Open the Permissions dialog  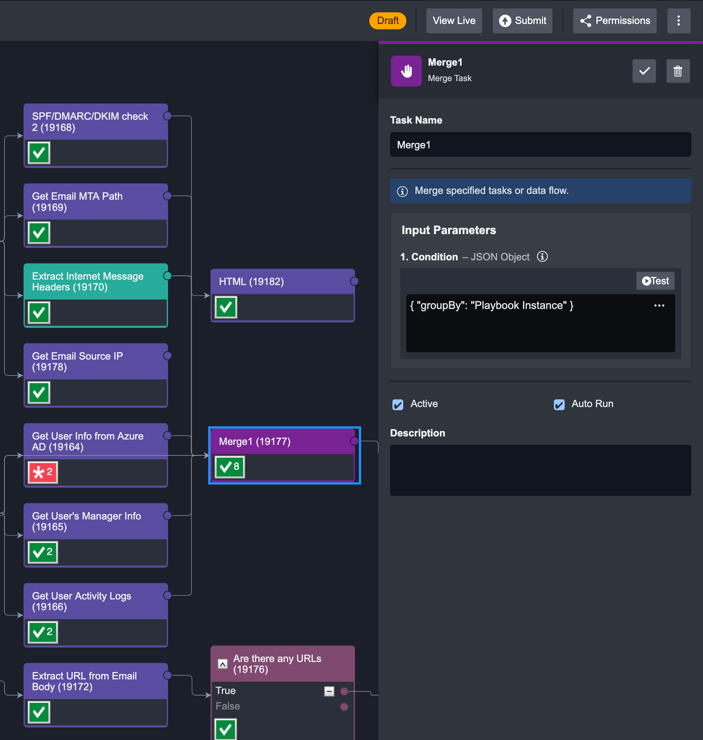click(x=615, y=21)
